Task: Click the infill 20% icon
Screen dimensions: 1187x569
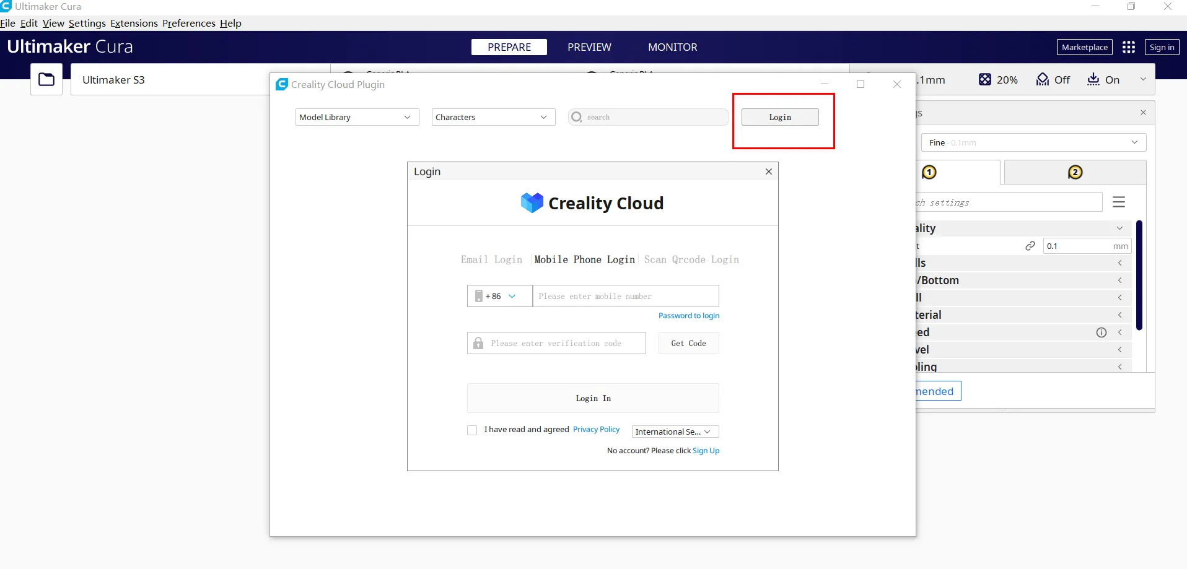Action: pos(984,79)
